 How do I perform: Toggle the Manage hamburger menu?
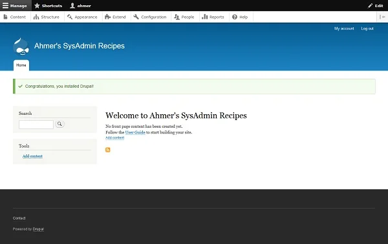click(x=15, y=5)
